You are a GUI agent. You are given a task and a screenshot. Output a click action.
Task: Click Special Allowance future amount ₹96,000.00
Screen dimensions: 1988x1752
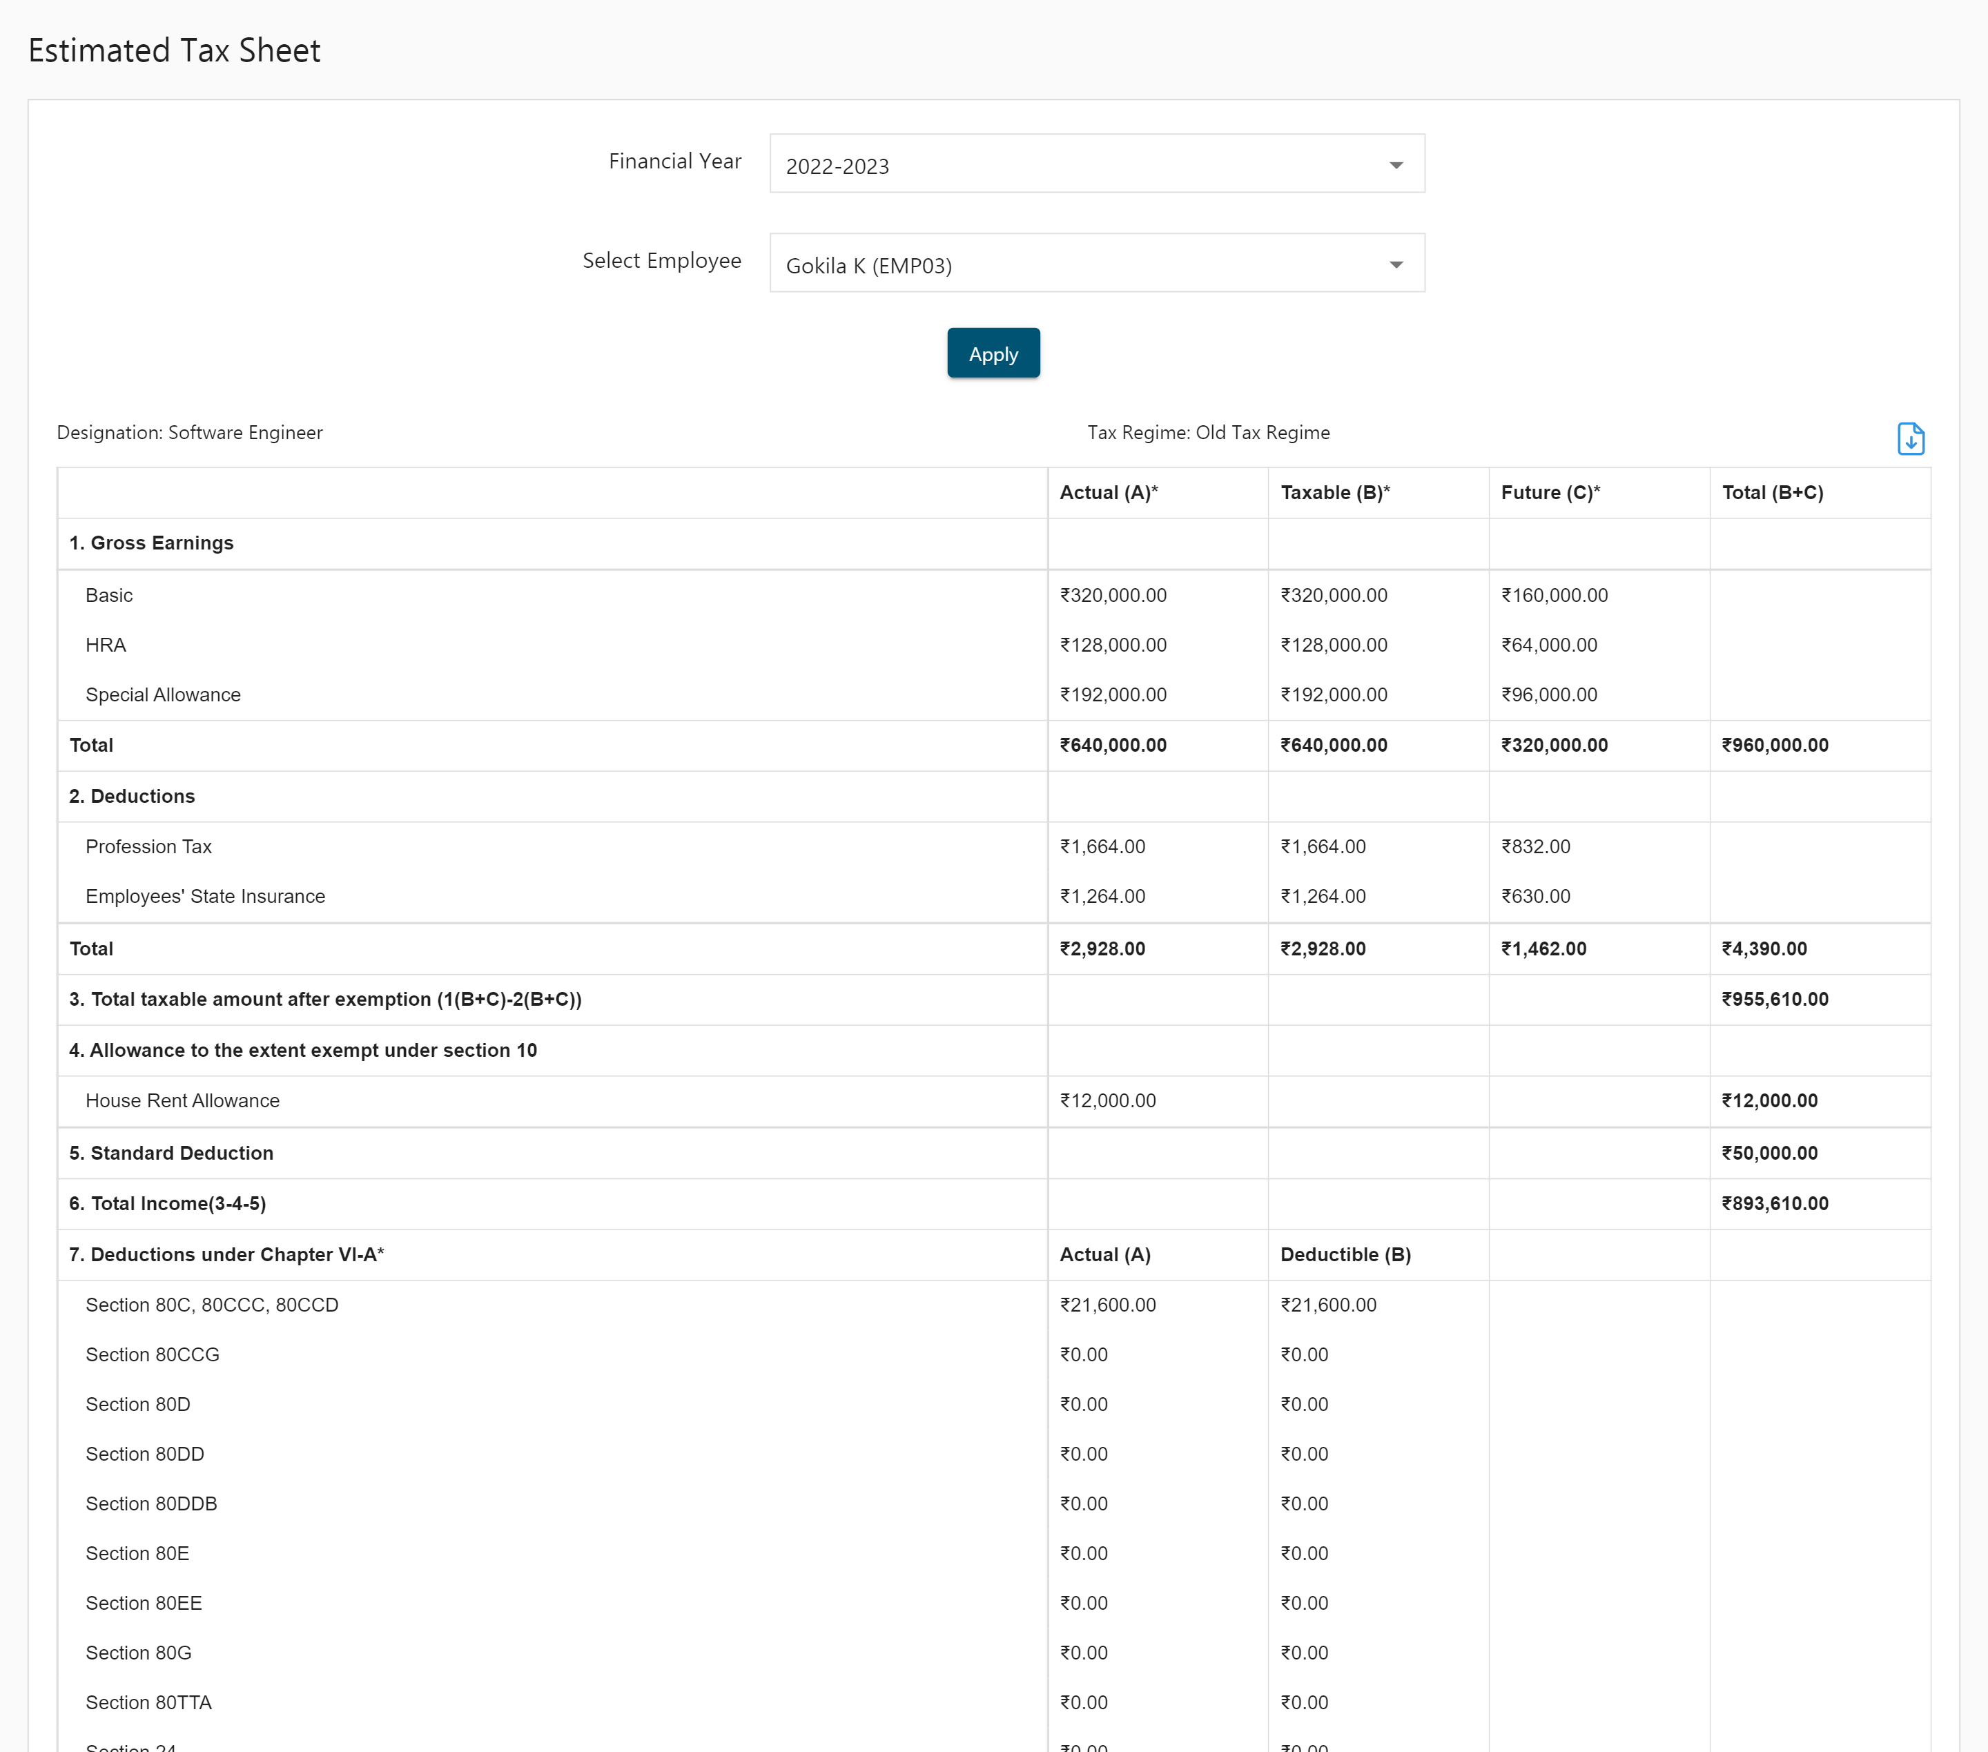(x=1548, y=694)
